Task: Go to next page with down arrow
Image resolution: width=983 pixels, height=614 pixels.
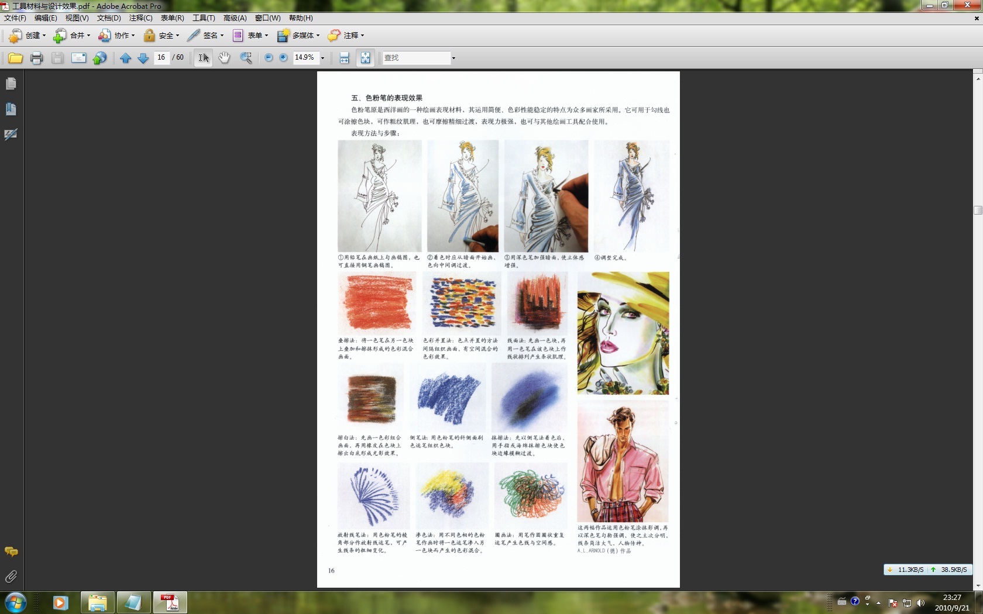Action: tap(143, 58)
